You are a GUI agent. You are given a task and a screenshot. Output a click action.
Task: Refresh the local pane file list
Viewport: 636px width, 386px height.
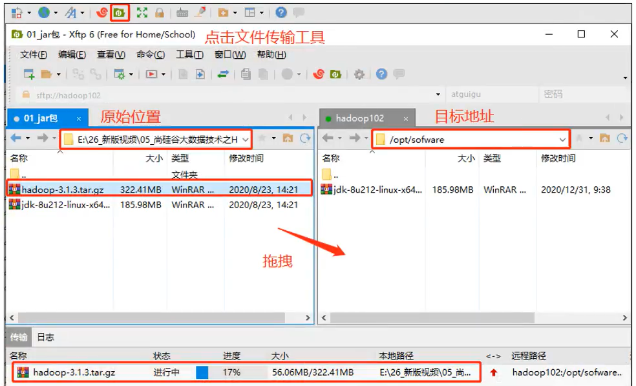tap(305, 138)
